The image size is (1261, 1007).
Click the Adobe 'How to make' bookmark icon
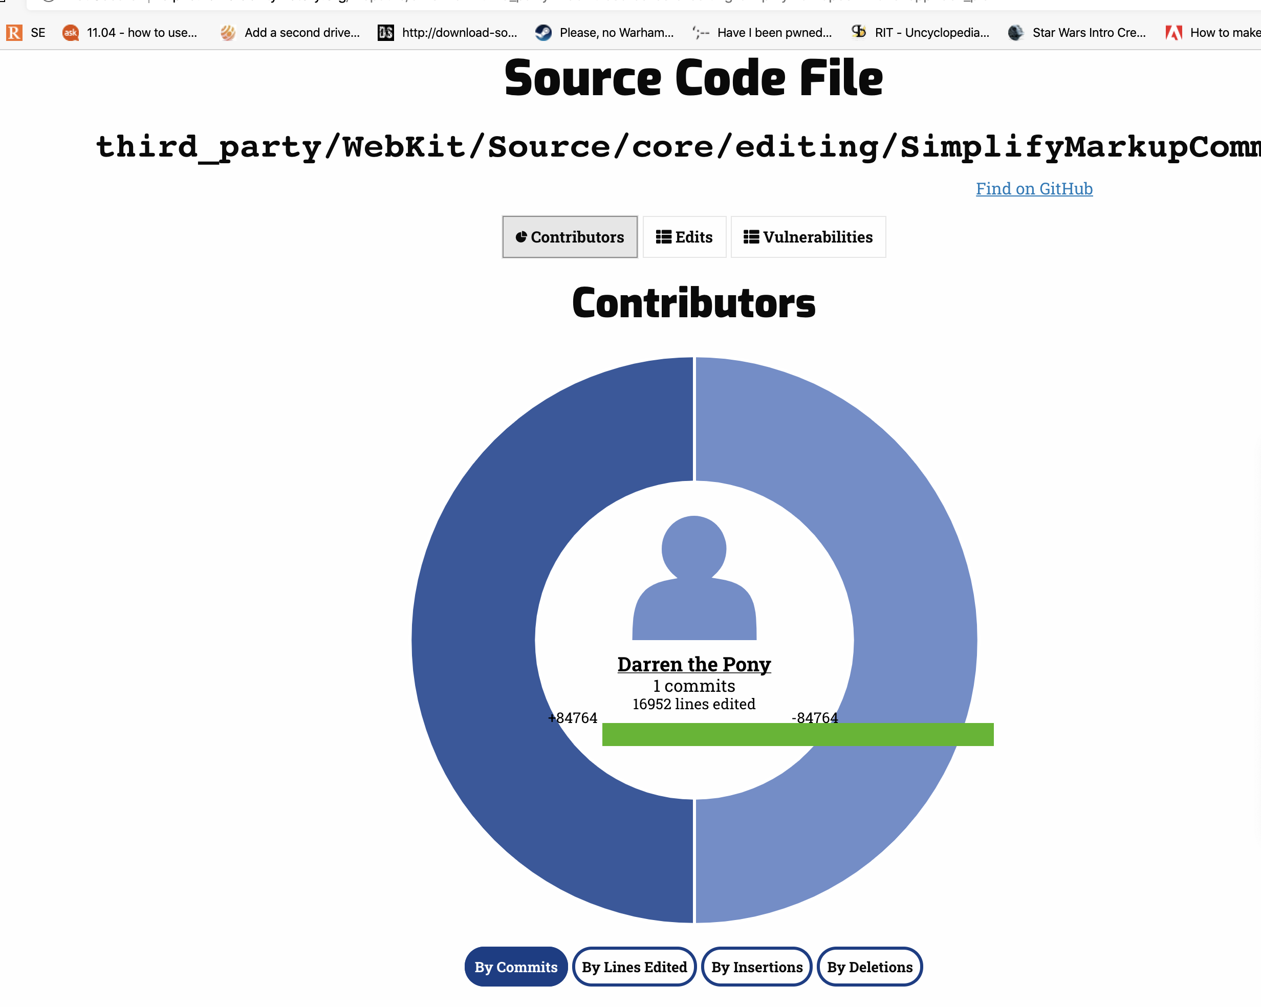1173,33
